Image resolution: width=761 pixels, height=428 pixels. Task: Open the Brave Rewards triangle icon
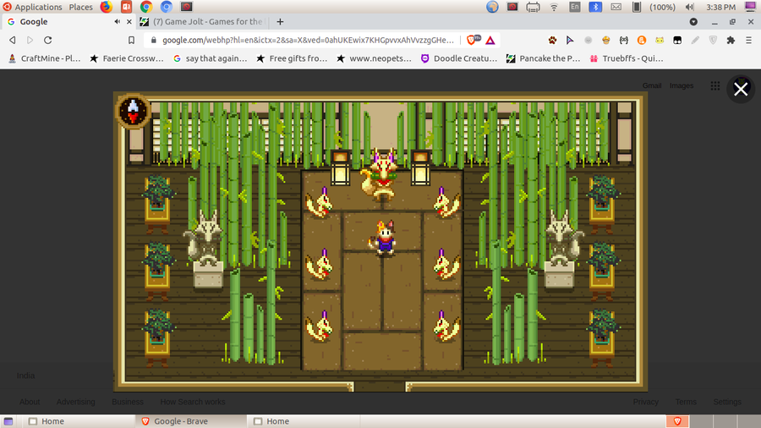[x=490, y=41]
